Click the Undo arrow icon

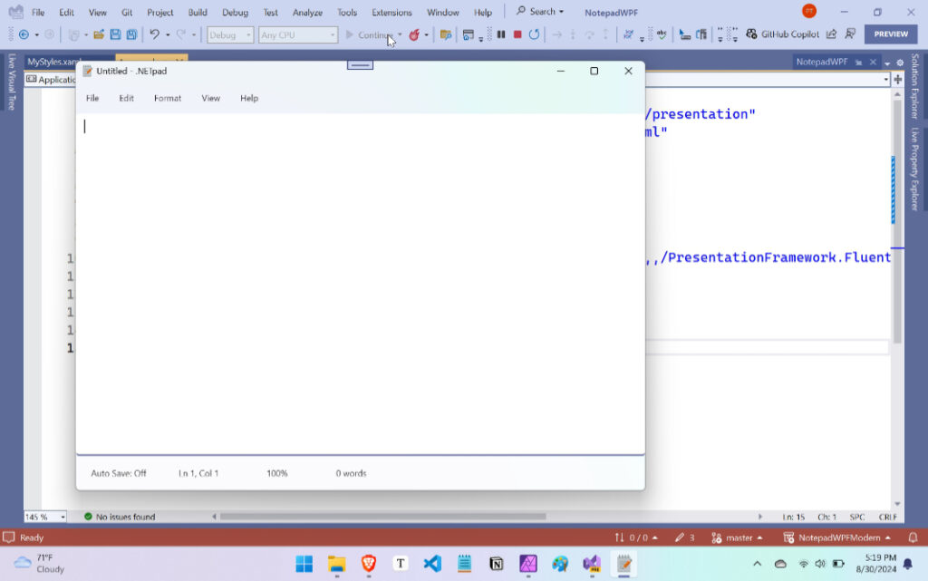(x=155, y=34)
